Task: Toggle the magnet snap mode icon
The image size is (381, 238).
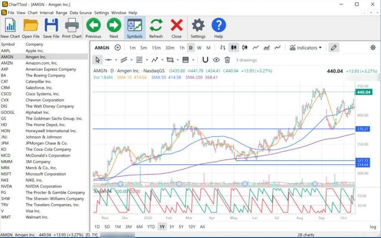Action: (x=205, y=59)
